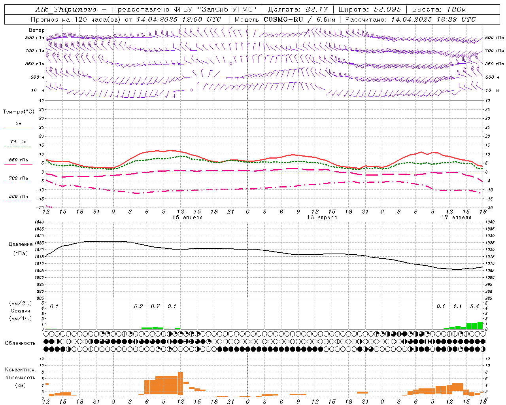This screenshot has width=506, height=405.
Task: Click the tallest orange convective cloud bar
Action: pos(181,384)
